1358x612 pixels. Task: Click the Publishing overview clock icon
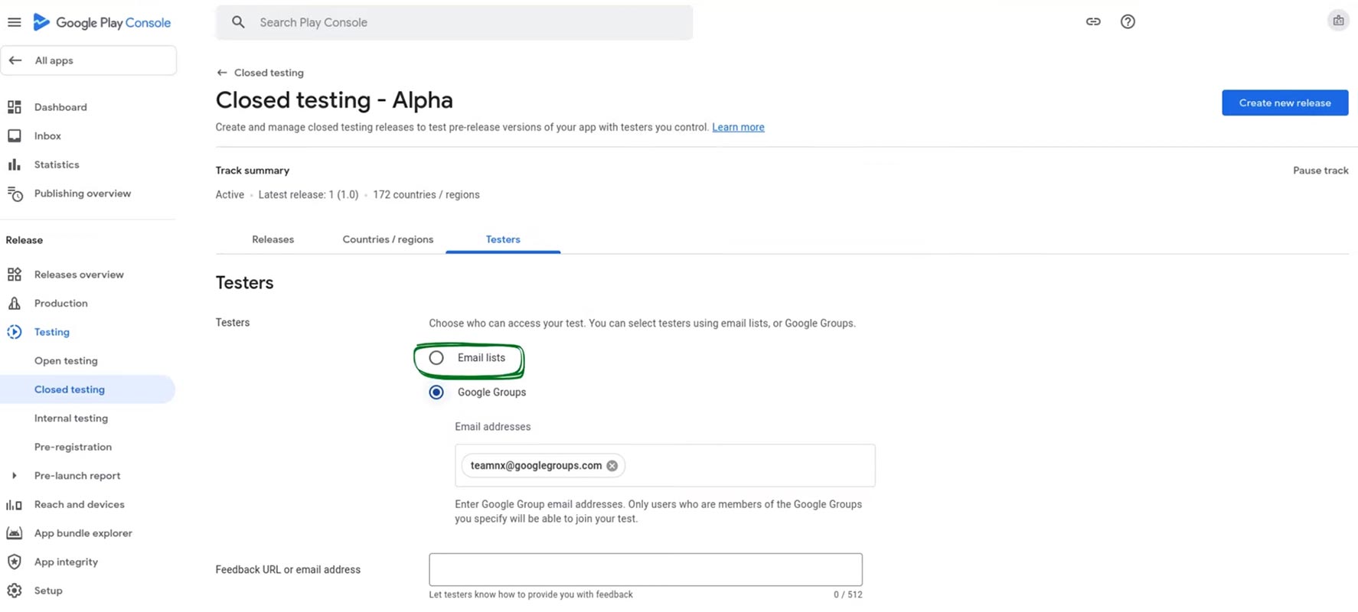15,194
